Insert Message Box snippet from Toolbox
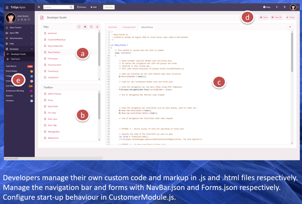The image size is (302, 204). pos(54,132)
